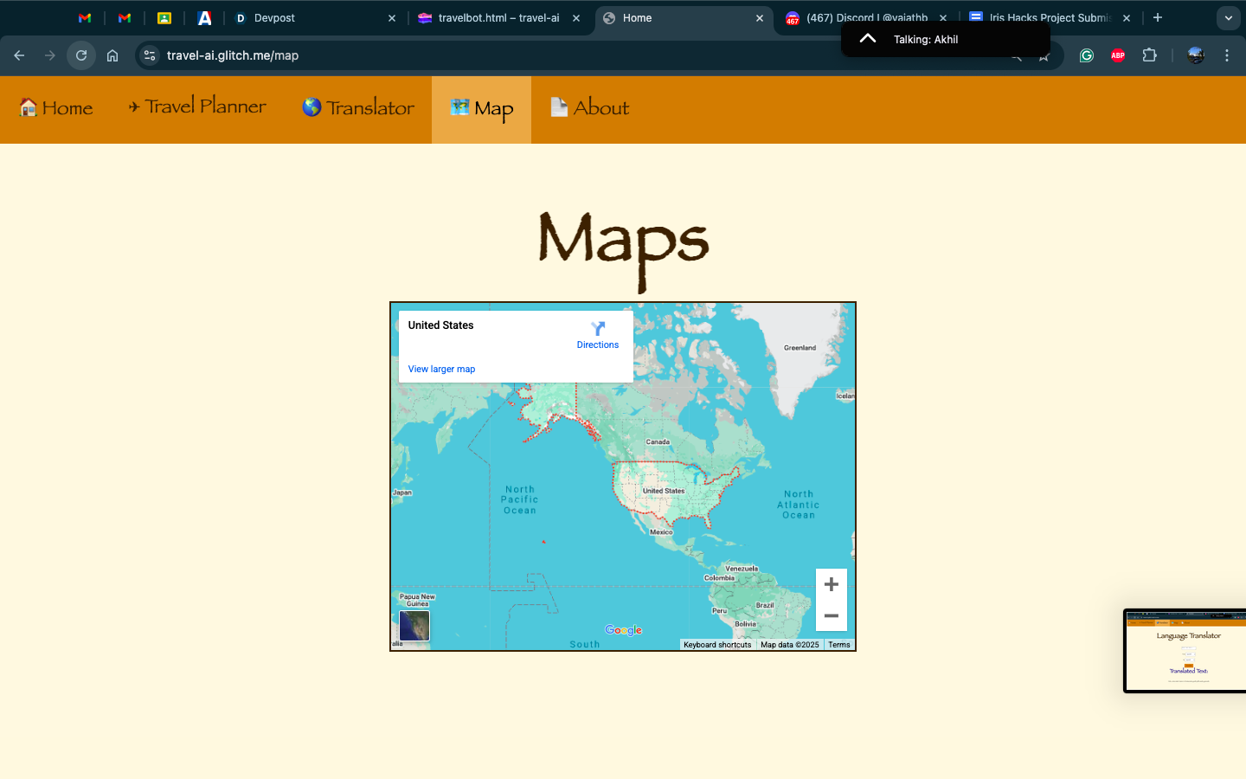Go forward to next page
The width and height of the screenshot is (1246, 779).
[x=50, y=55]
